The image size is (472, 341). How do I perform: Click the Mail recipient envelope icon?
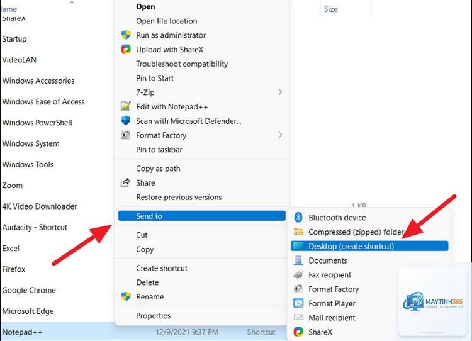pos(298,317)
